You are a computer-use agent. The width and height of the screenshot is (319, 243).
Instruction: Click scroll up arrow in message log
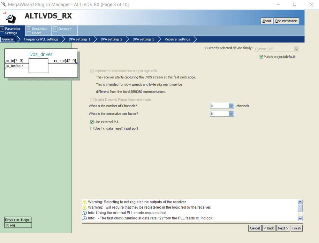pyautogui.click(x=300, y=202)
